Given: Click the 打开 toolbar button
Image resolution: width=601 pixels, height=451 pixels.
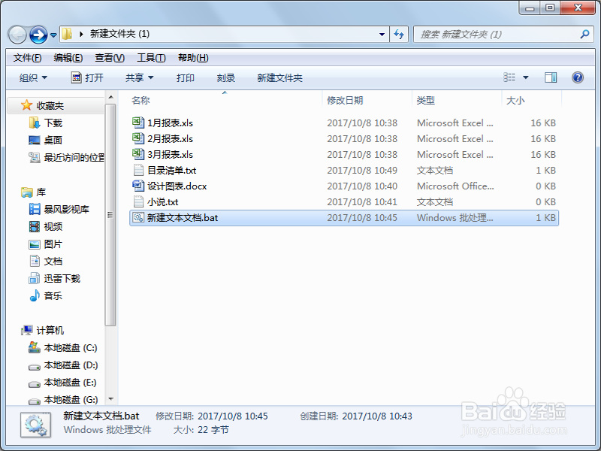Looking at the screenshot, I should [x=87, y=78].
